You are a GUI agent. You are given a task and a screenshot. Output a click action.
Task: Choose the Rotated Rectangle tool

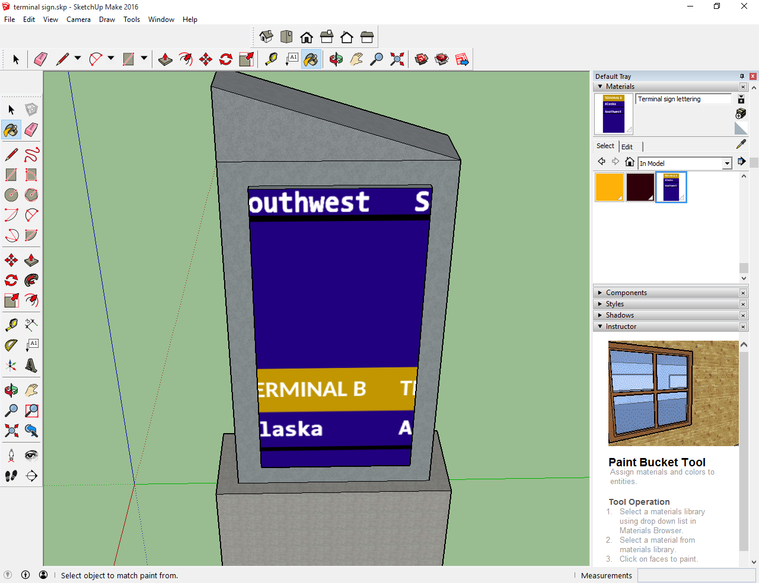coord(31,175)
